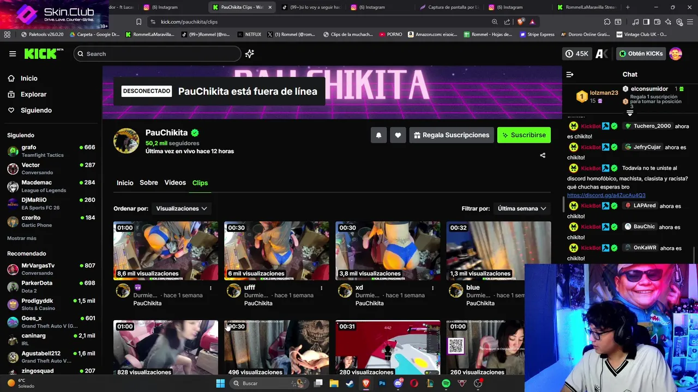Click the browser address bar URL
Screen dimensions: 698x392
pyautogui.click(x=189, y=22)
